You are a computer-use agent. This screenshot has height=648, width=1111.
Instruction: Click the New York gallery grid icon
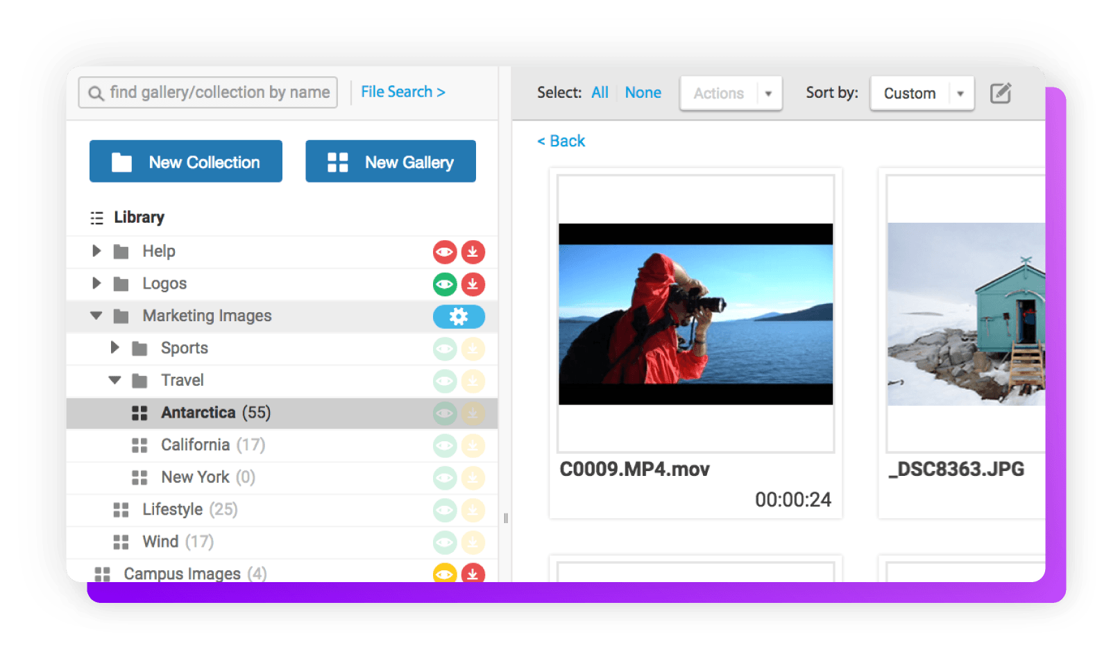139,477
